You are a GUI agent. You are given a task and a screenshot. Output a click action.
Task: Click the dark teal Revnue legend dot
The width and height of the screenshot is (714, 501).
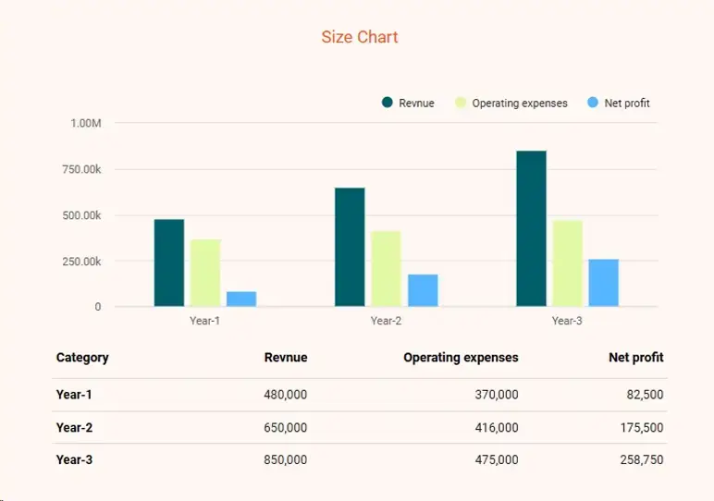point(388,103)
